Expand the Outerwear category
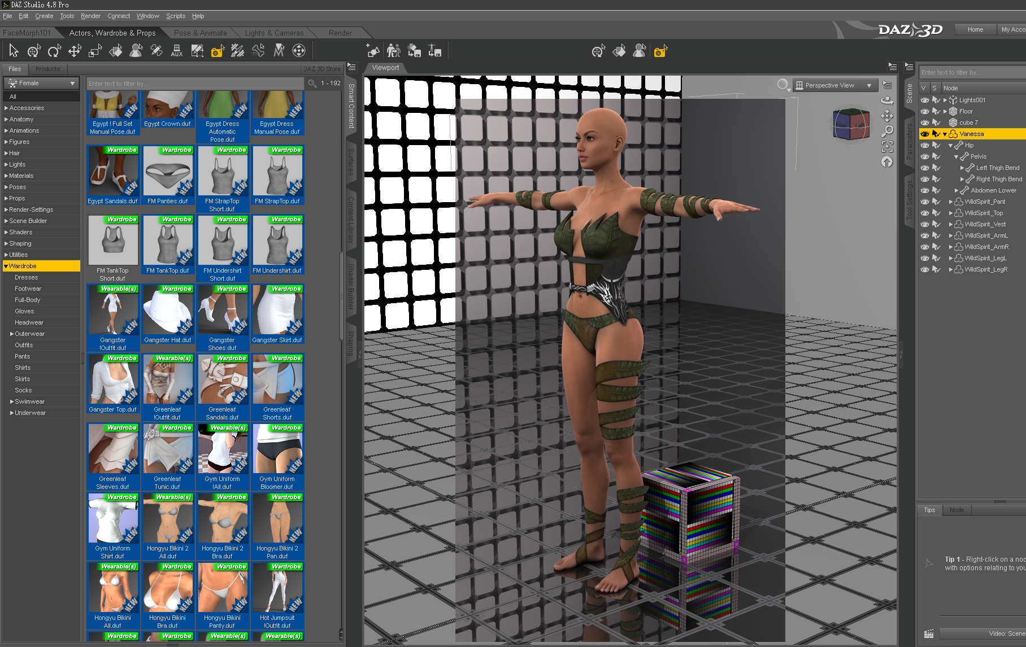The image size is (1026, 647). (12, 334)
